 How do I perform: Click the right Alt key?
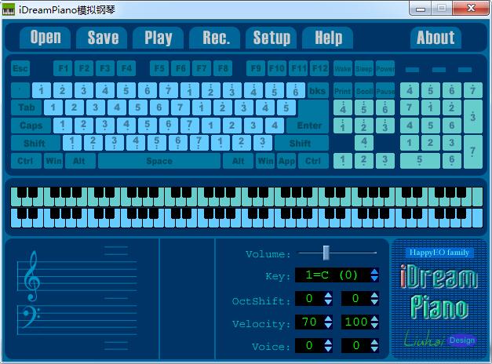pyautogui.click(x=239, y=161)
